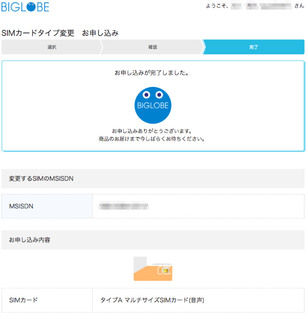The height and width of the screenshot is (319, 307).
Task: Click the orange SIM card image
Action: [153, 269]
